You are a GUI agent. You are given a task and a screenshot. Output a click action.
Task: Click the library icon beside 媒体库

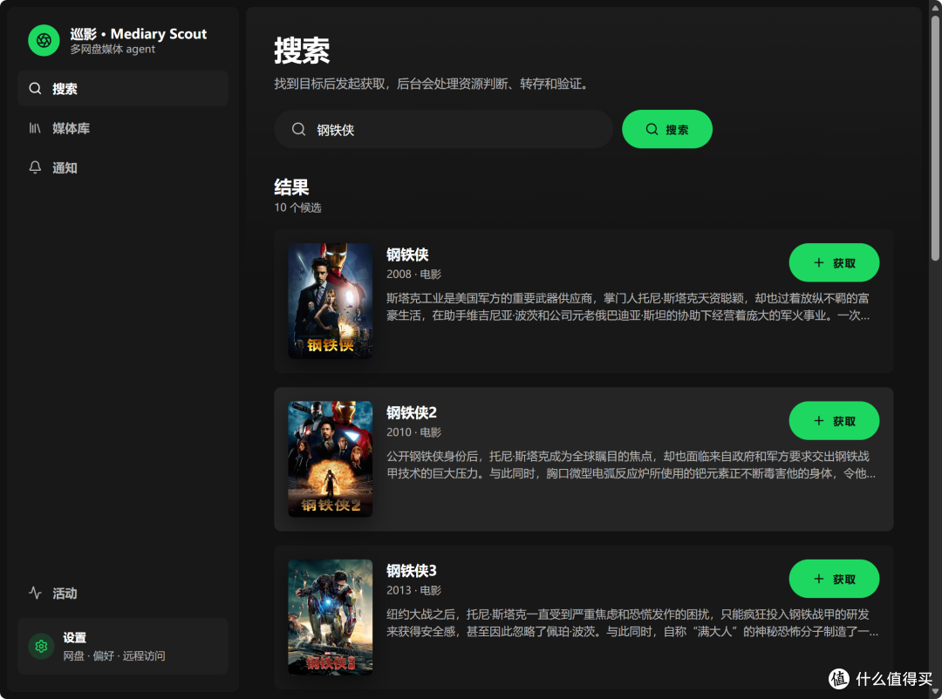point(36,128)
